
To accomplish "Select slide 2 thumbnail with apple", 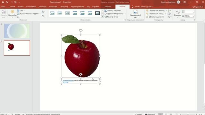I will [17, 48].
